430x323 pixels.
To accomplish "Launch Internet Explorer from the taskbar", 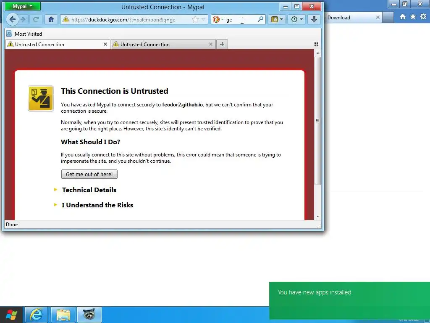I will click(x=36, y=315).
